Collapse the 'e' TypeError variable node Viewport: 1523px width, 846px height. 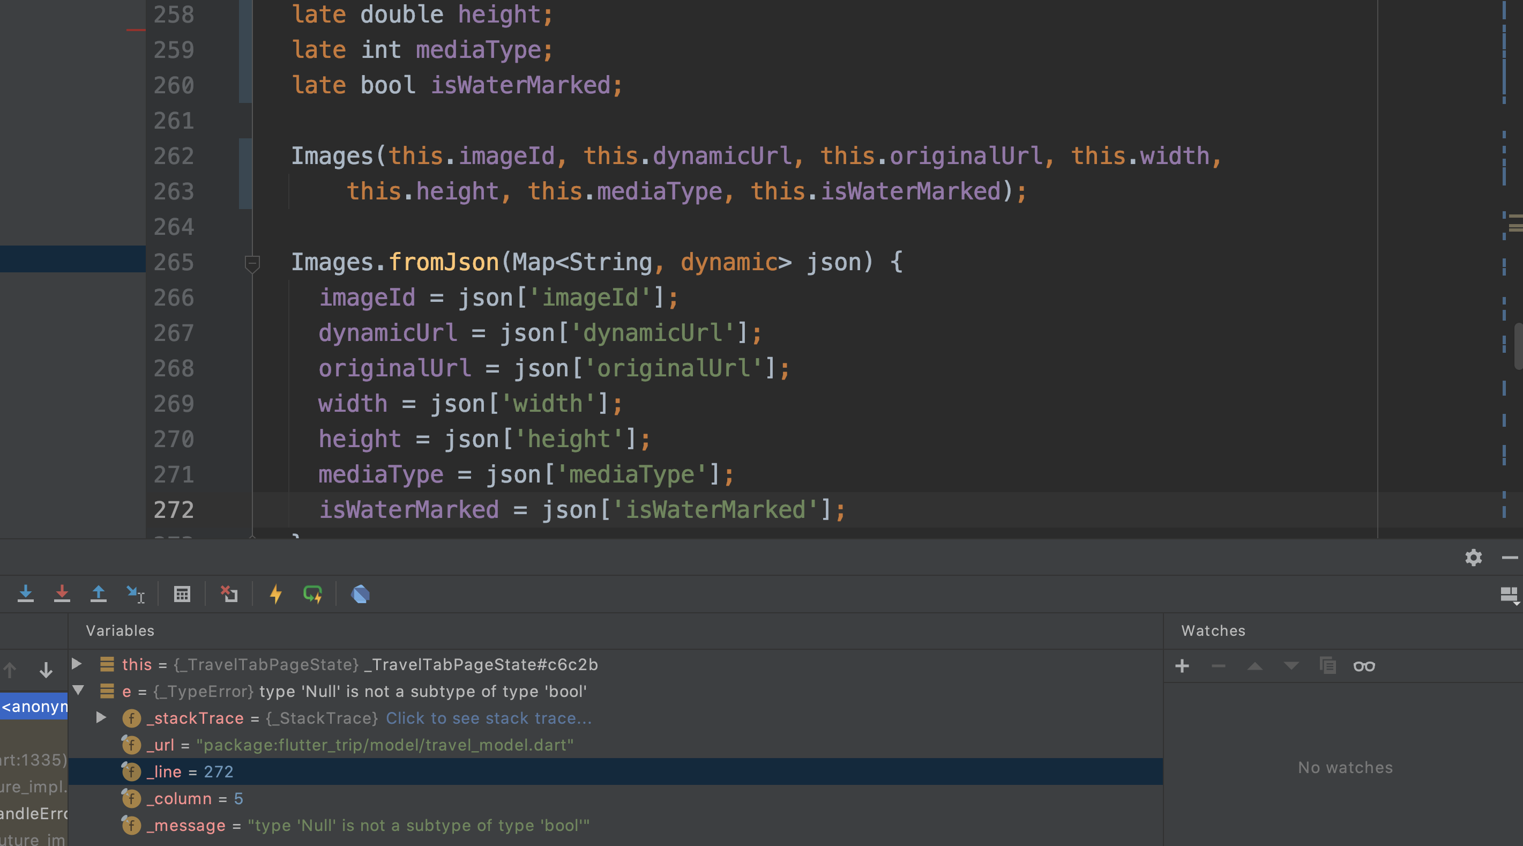click(78, 691)
